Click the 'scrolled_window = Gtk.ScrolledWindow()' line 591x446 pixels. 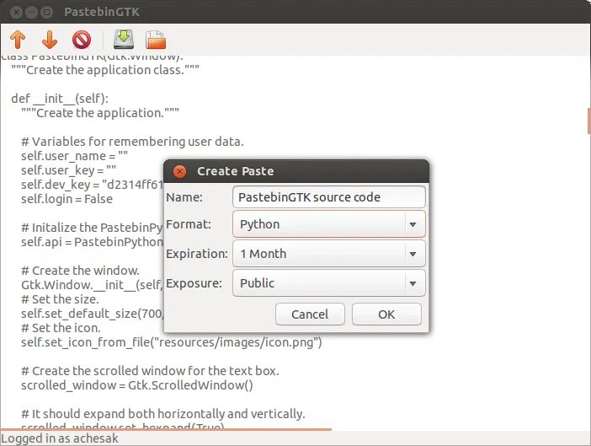137,385
